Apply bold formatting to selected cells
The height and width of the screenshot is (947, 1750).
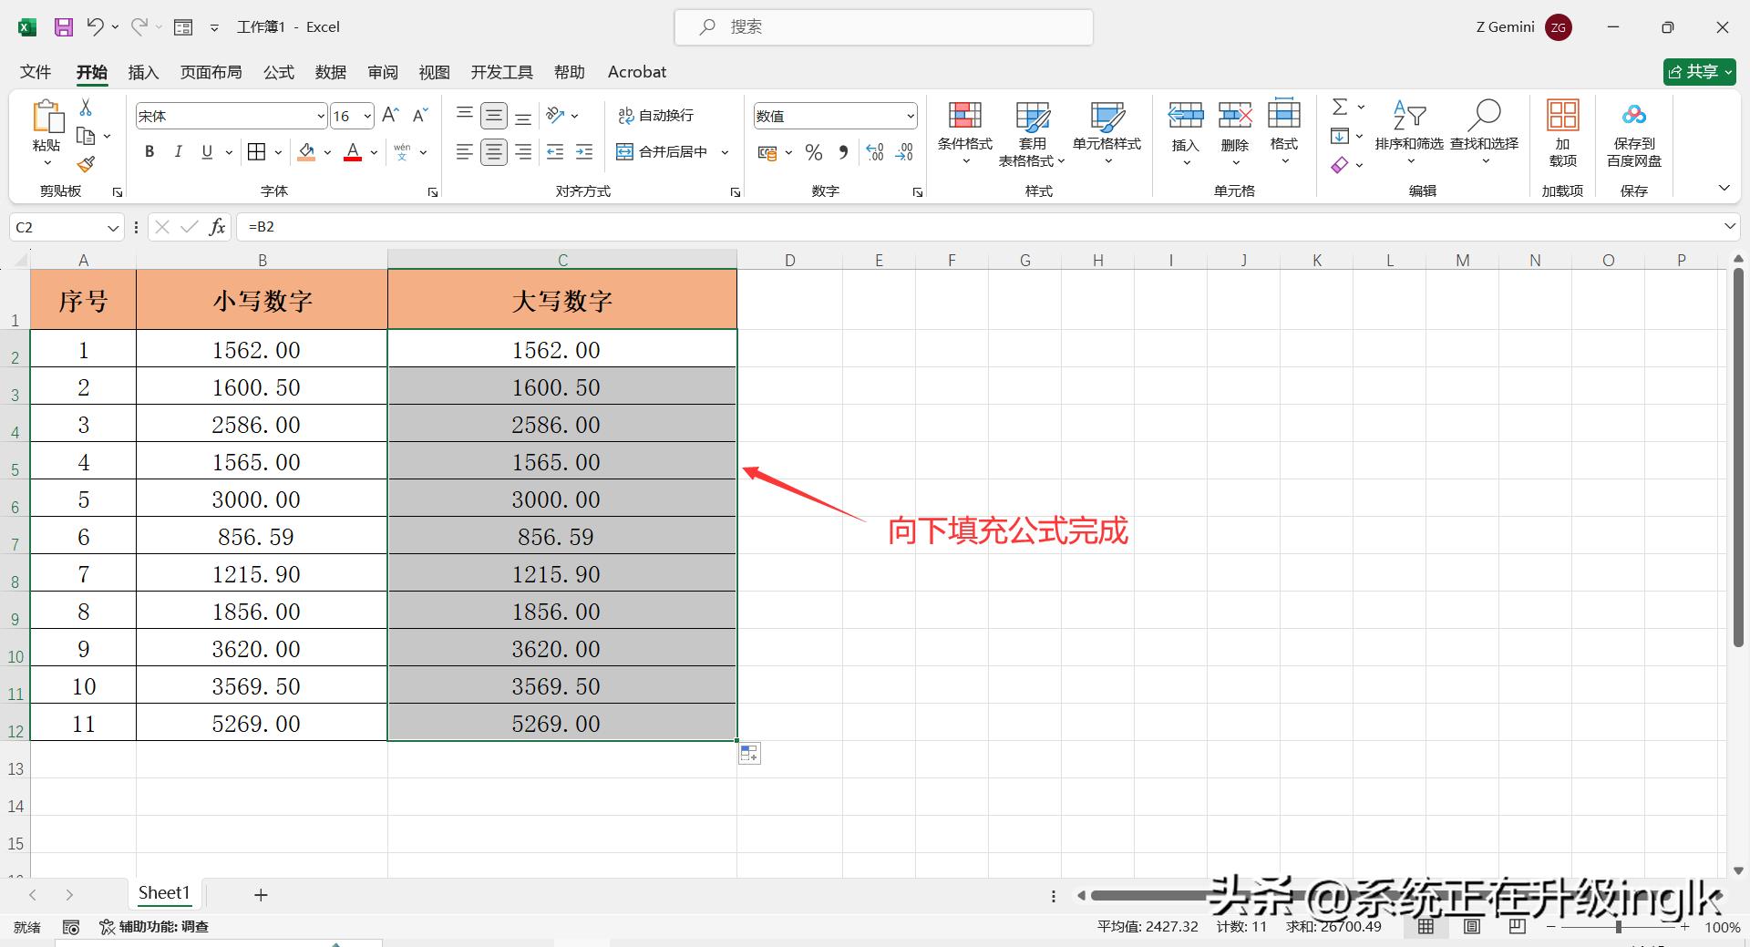(x=149, y=151)
